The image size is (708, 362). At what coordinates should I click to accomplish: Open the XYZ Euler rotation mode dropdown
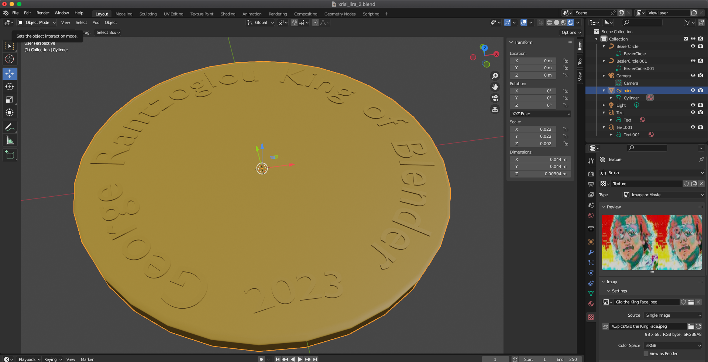click(x=540, y=114)
